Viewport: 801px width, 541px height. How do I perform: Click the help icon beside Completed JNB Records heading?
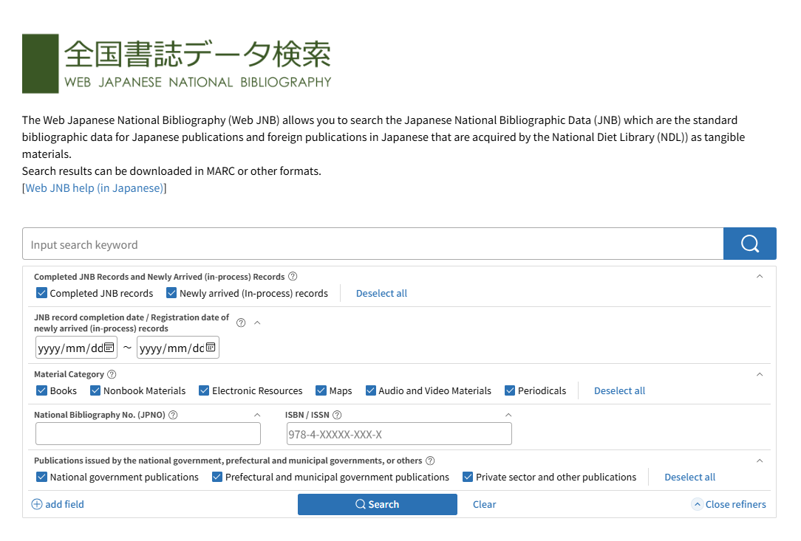click(293, 276)
